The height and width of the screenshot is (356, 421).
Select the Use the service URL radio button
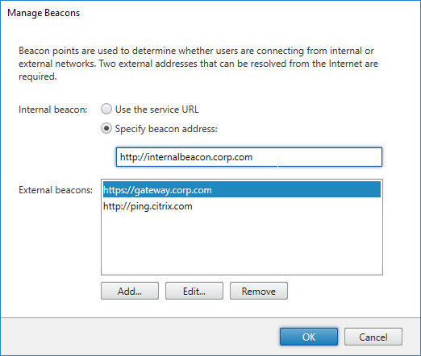(x=106, y=110)
